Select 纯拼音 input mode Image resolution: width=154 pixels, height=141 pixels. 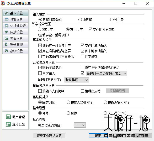(112, 20)
